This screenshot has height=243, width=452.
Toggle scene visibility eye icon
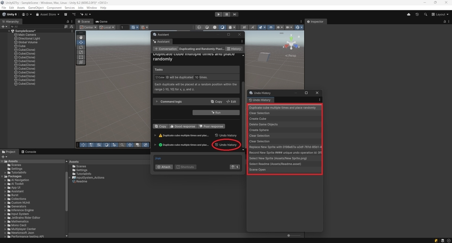271,28
